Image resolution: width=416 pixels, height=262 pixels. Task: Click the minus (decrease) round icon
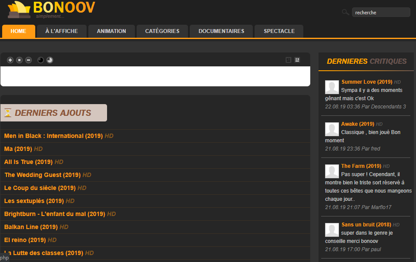coord(28,60)
